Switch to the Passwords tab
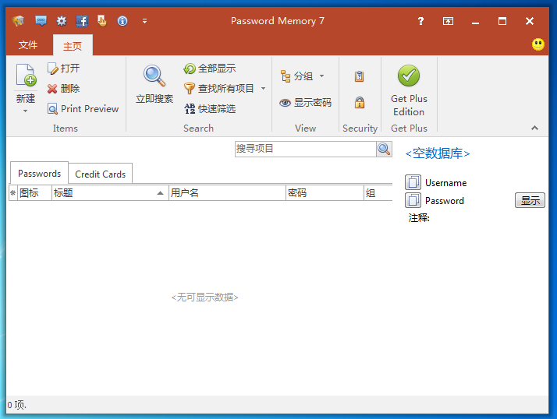This screenshot has width=557, height=419. pos(40,174)
